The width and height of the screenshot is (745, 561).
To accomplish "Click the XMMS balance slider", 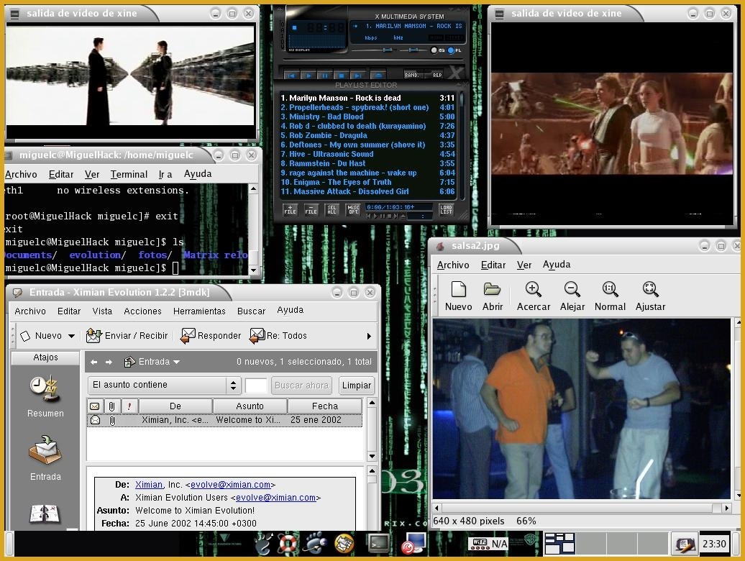I will 413,50.
